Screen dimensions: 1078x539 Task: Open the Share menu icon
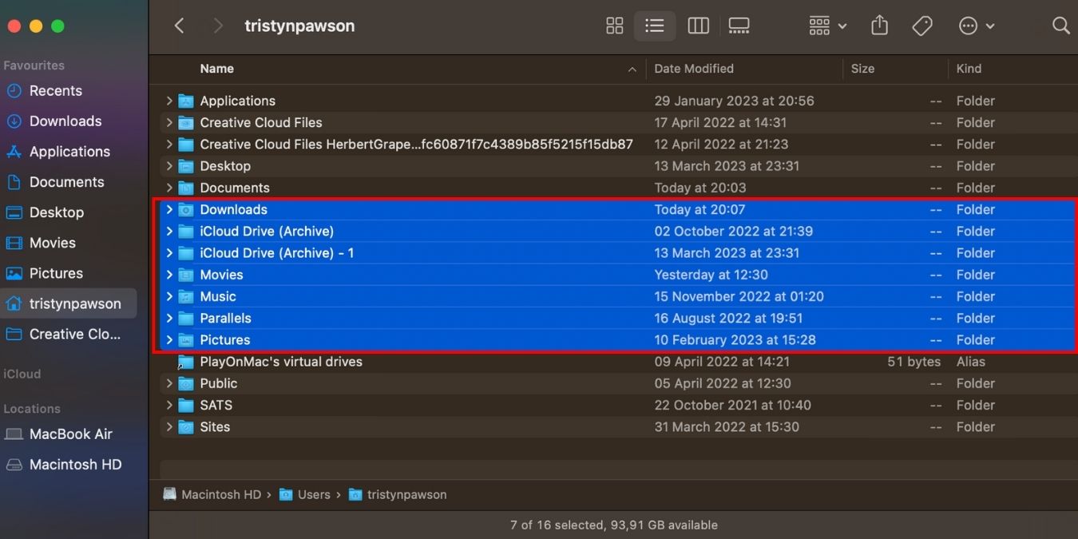pyautogui.click(x=879, y=25)
